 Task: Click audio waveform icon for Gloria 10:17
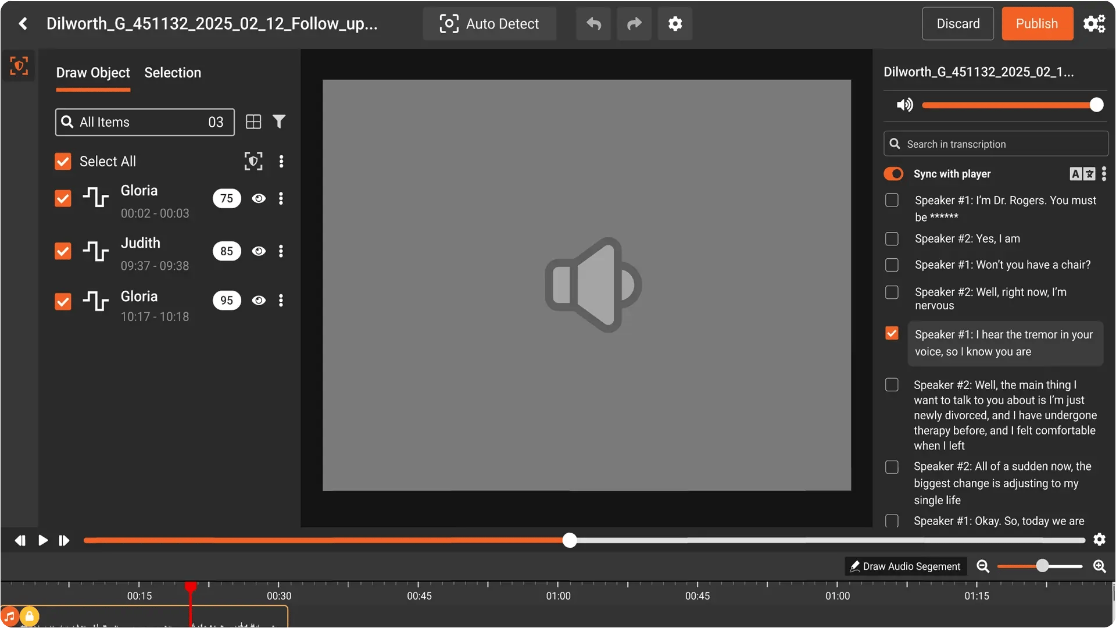(95, 301)
